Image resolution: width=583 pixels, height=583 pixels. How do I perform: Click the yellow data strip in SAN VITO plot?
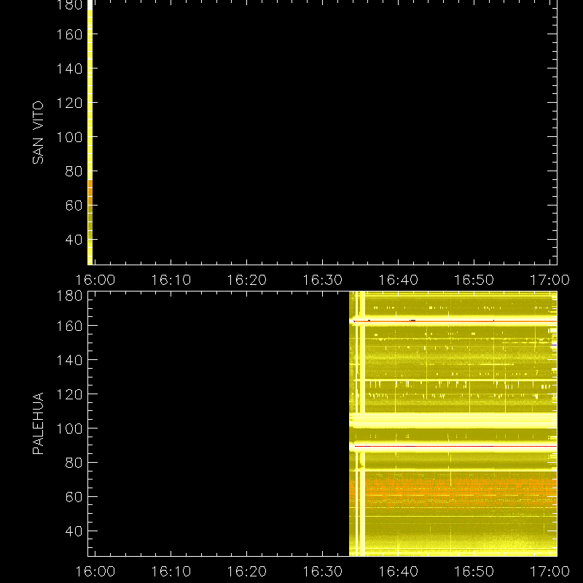[x=90, y=133]
